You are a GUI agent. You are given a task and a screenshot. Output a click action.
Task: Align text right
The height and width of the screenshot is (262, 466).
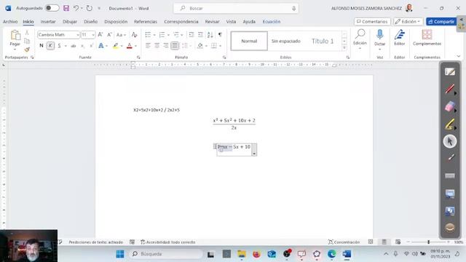[x=166, y=46]
